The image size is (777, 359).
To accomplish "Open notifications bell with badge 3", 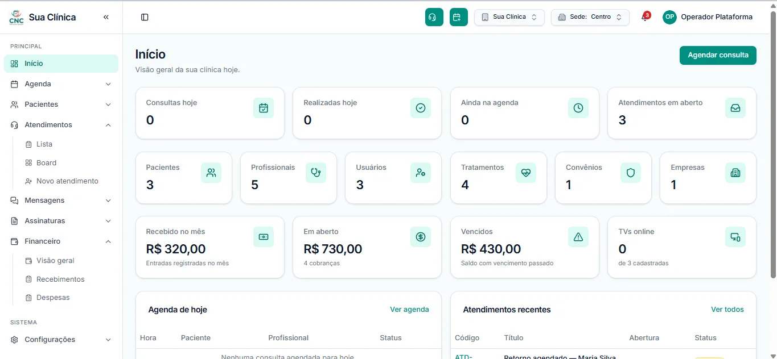I will [x=644, y=17].
